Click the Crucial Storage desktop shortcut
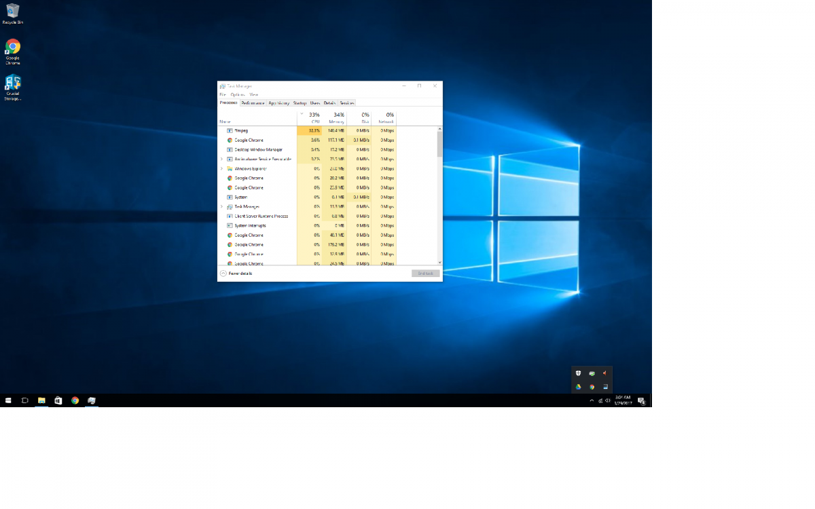Viewport: 815px width, 509px height. click(x=12, y=84)
